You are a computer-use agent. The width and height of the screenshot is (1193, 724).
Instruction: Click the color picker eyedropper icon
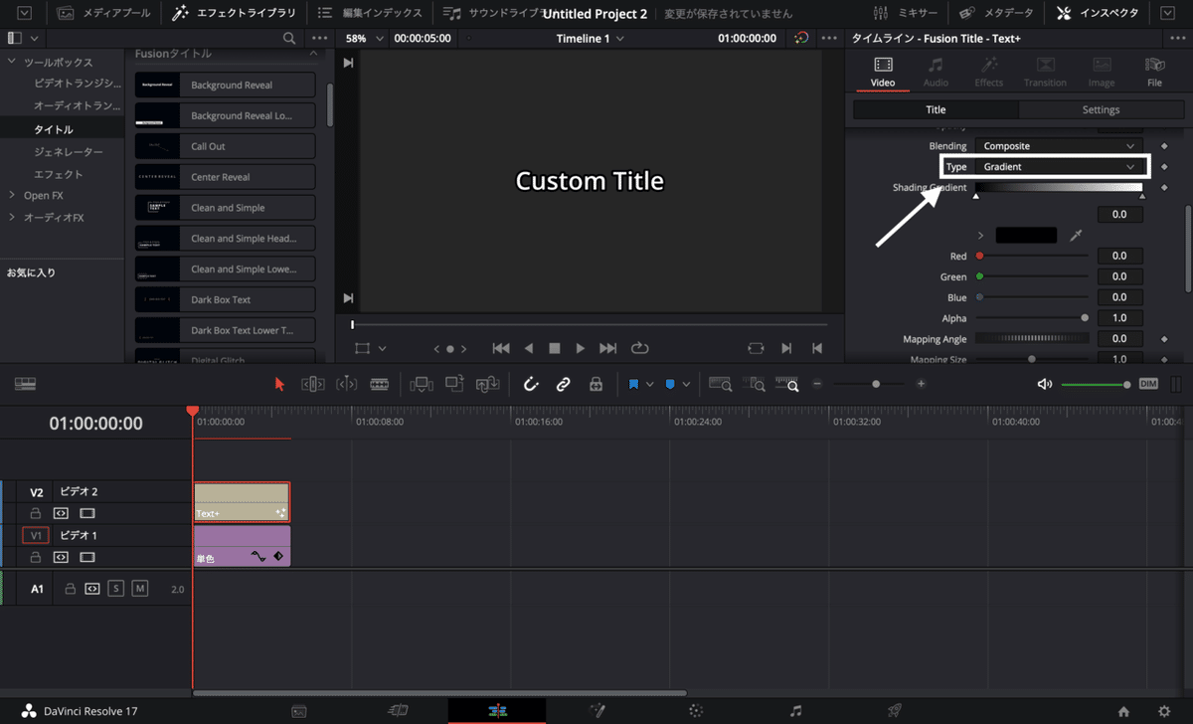click(x=1076, y=236)
